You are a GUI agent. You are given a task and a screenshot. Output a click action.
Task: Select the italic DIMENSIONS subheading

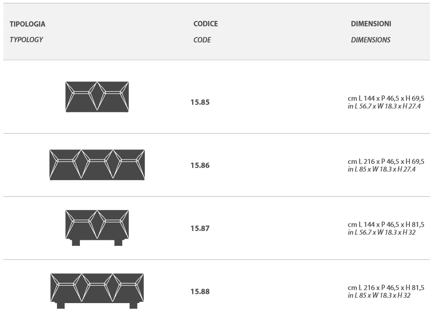pyautogui.click(x=370, y=40)
